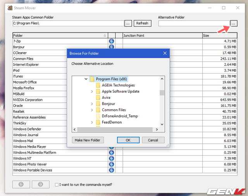Expand the Bonjour folder in browse dialog
Screen dimensions: 248x196
coord(92,104)
